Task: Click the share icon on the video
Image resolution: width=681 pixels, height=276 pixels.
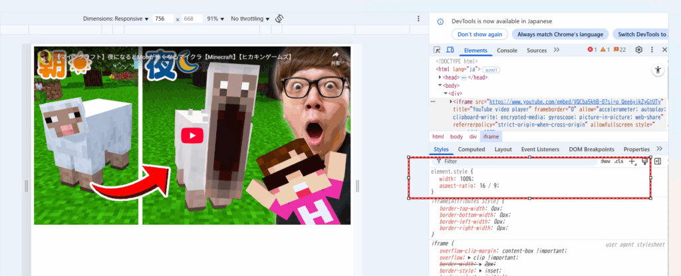Action: pos(335,56)
